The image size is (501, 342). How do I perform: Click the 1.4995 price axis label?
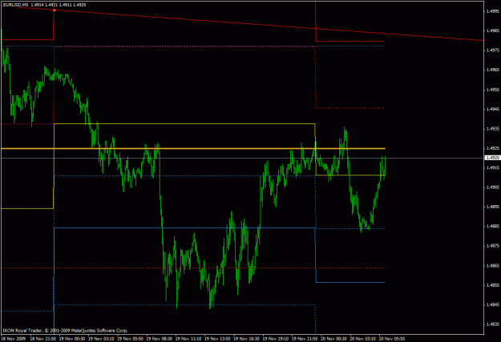coord(492,11)
